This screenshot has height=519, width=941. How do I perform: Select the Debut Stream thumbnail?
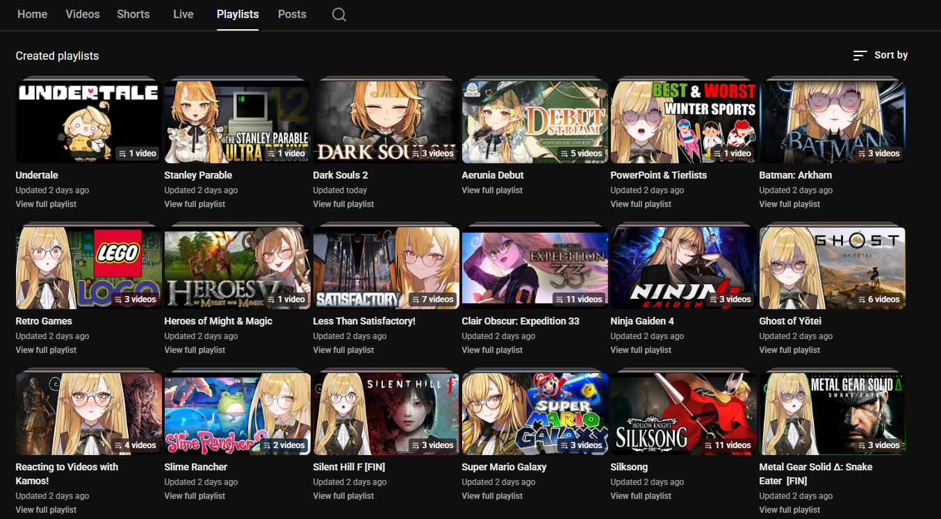click(x=534, y=122)
